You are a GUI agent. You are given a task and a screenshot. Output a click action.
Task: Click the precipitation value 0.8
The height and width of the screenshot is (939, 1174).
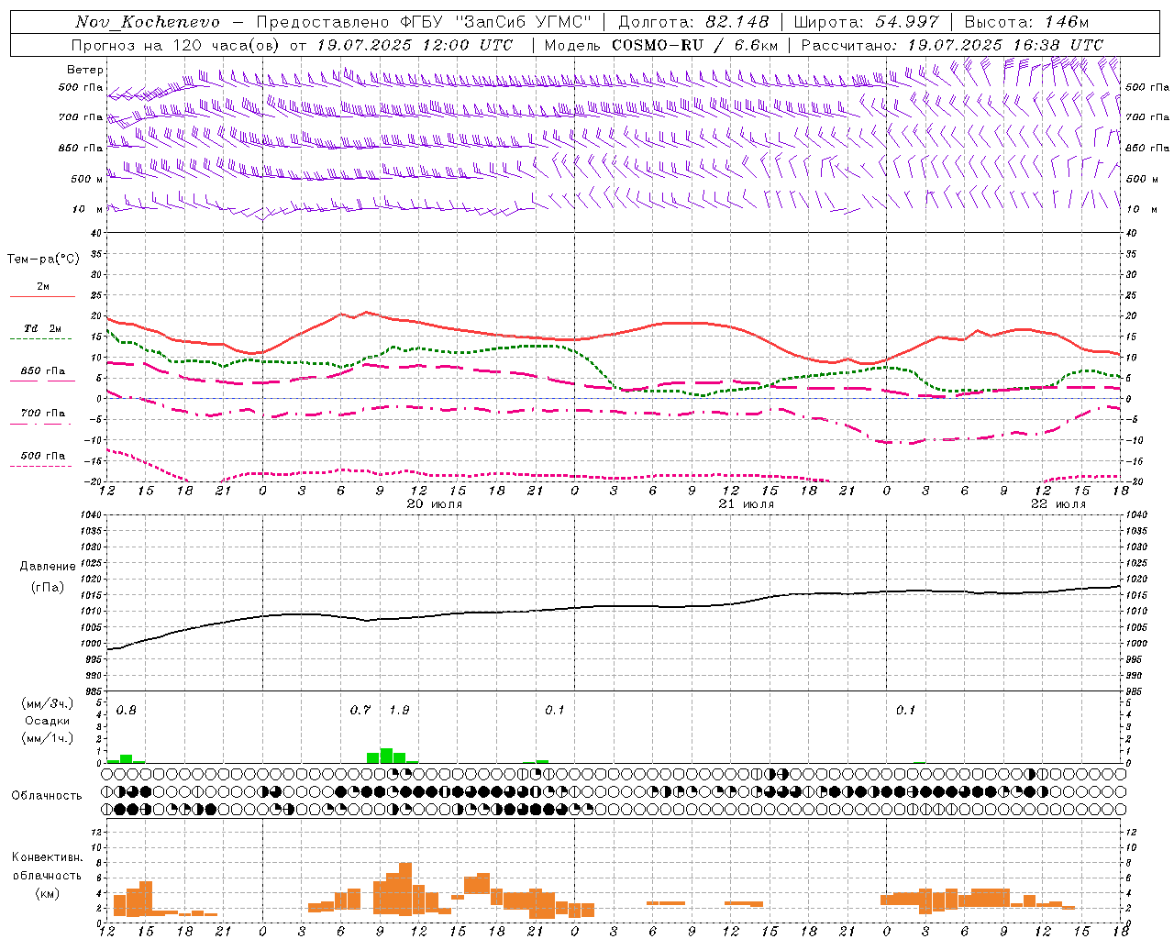[126, 711]
